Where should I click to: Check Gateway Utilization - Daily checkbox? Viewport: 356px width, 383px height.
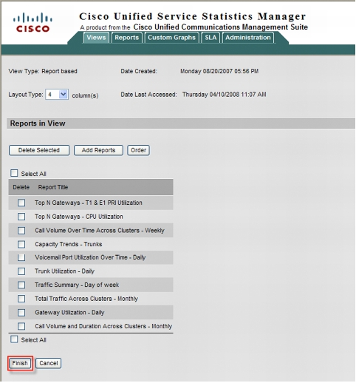point(21,313)
